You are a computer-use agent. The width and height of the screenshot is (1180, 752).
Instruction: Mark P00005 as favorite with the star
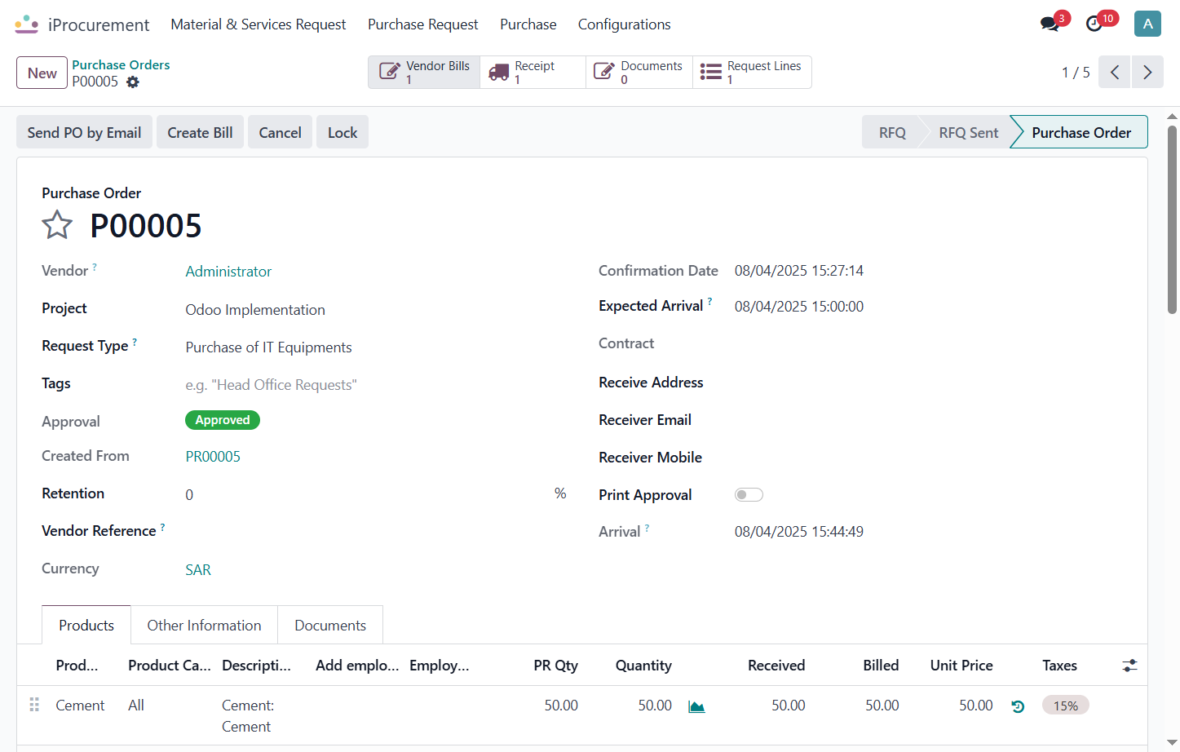point(57,225)
